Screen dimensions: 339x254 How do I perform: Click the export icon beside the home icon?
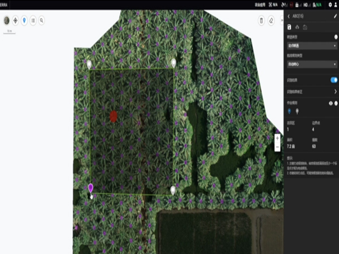tap(305, 27)
